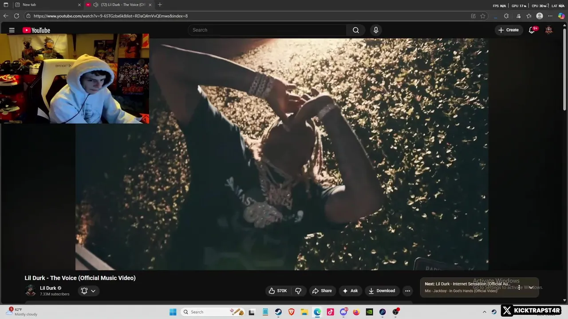Close the New tab
The width and height of the screenshot is (568, 319).
(x=79, y=4)
